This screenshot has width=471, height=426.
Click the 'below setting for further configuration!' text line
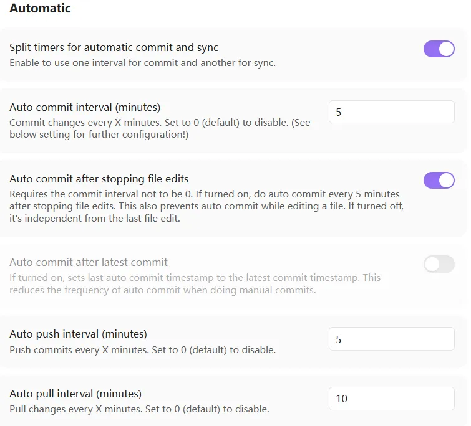point(99,135)
